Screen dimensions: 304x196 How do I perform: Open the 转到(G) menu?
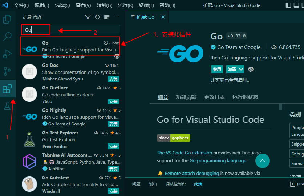click(x=105, y=5)
